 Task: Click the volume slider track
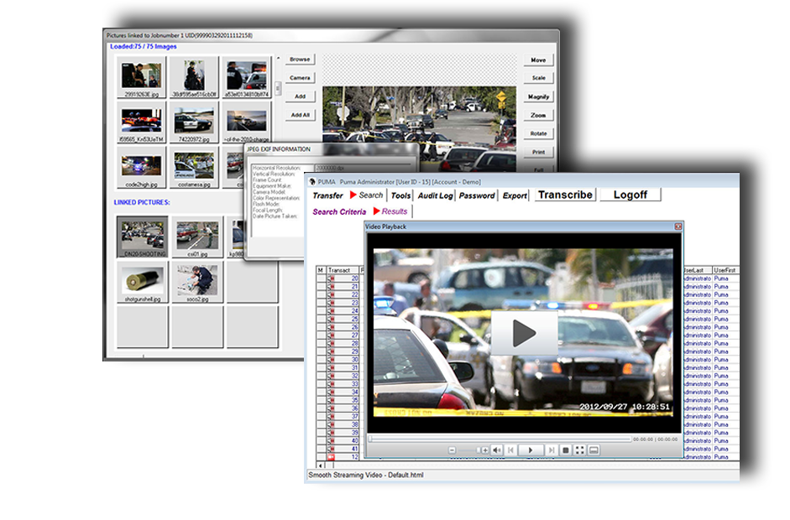468,450
